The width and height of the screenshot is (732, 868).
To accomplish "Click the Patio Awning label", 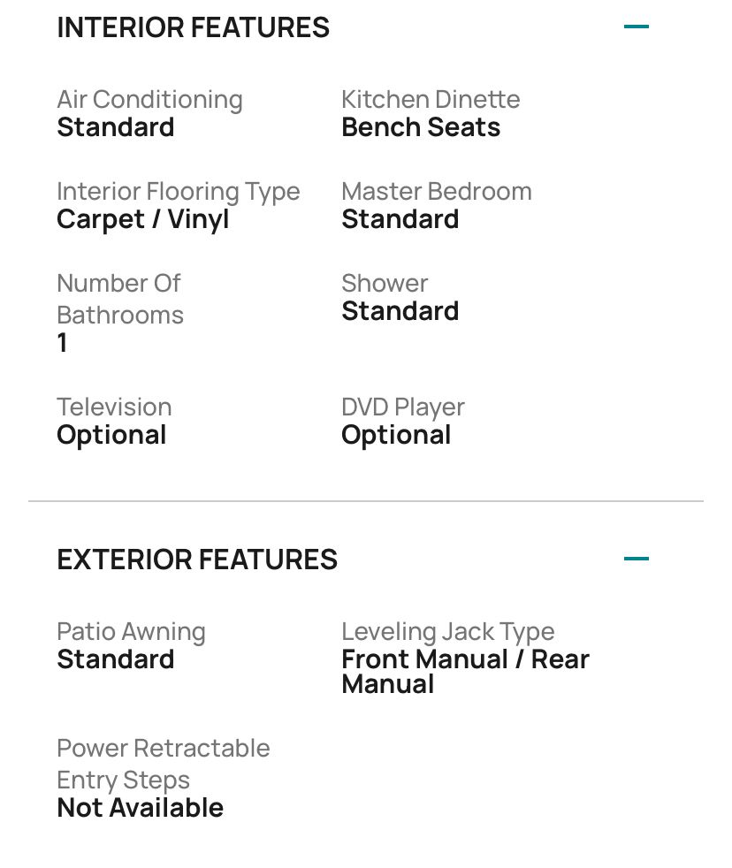I will click(131, 632).
